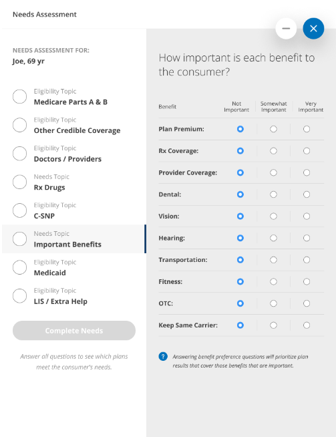Click the Medicare Parts A & B status circle

point(20,96)
